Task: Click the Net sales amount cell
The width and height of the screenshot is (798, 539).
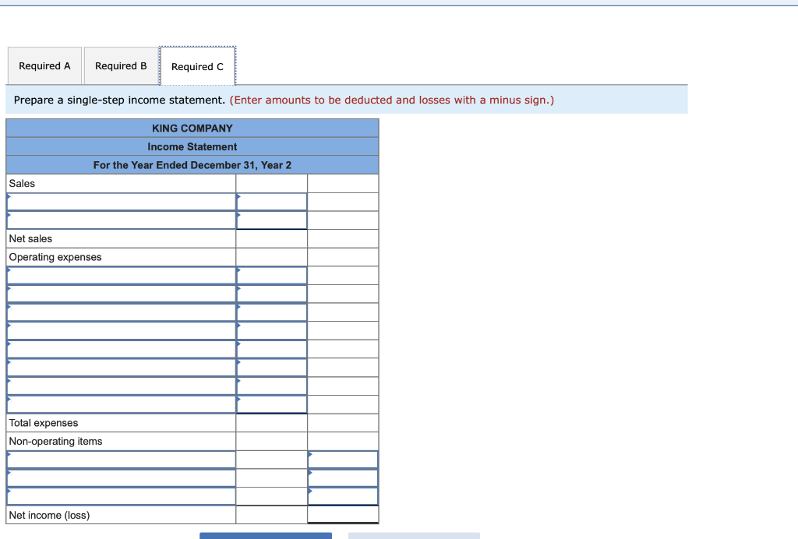Action: tap(271, 238)
